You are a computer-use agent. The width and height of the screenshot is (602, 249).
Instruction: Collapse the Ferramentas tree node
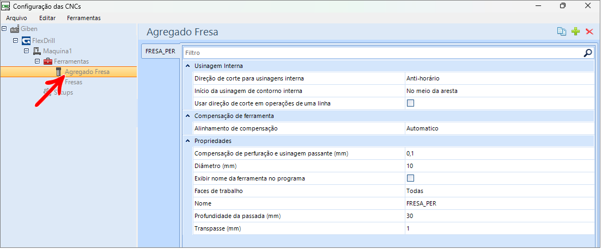[x=37, y=61]
